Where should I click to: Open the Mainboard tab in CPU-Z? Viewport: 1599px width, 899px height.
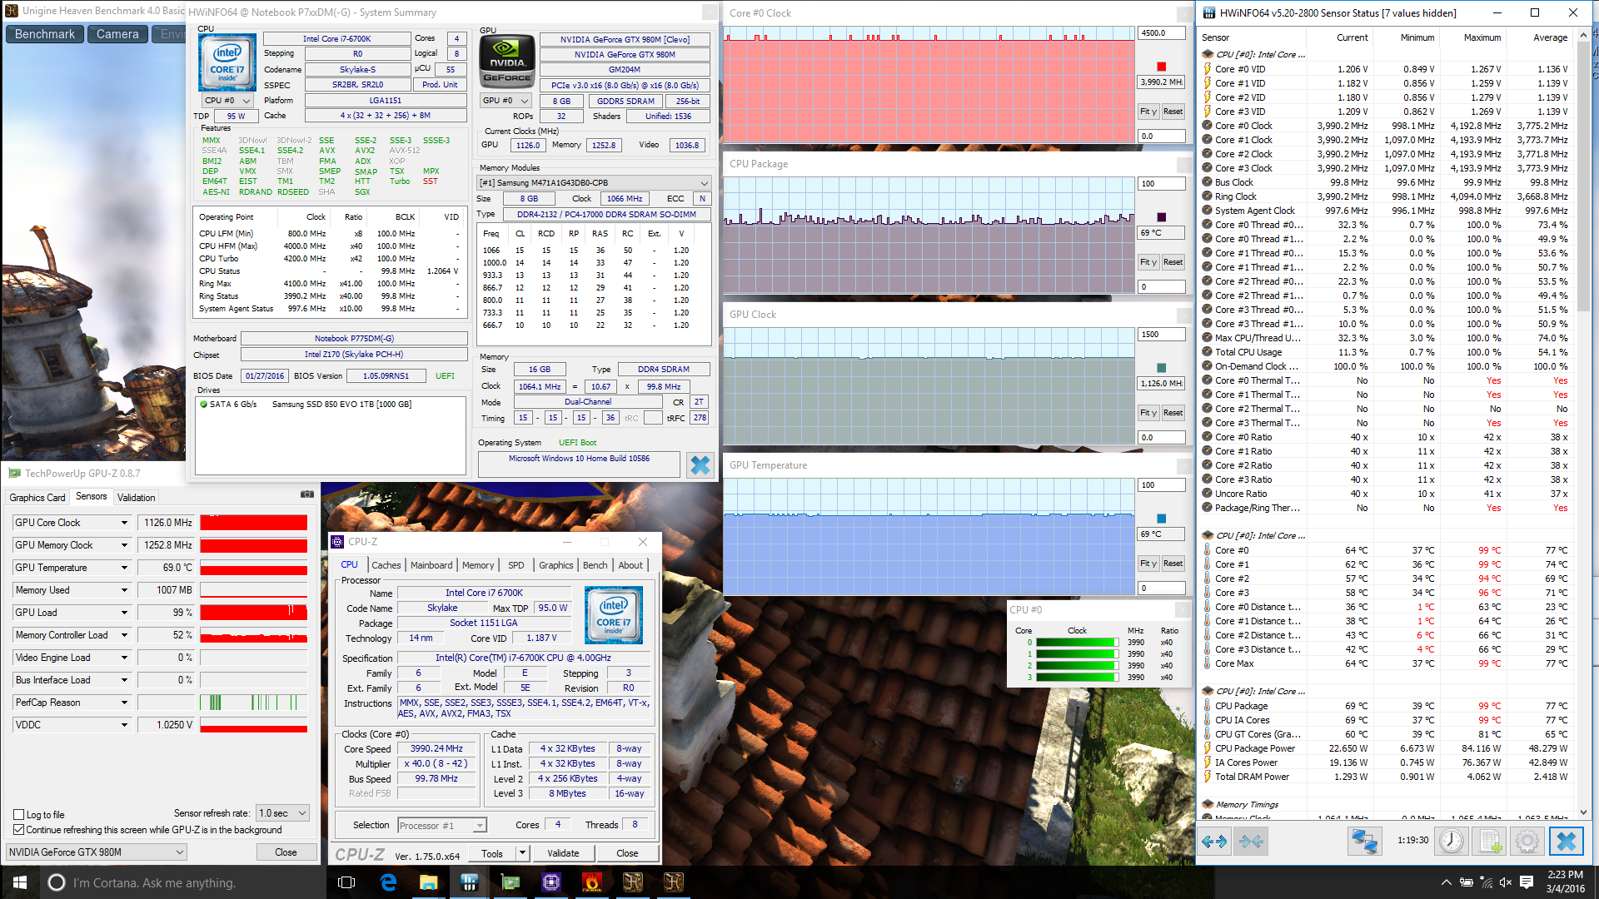point(431,565)
